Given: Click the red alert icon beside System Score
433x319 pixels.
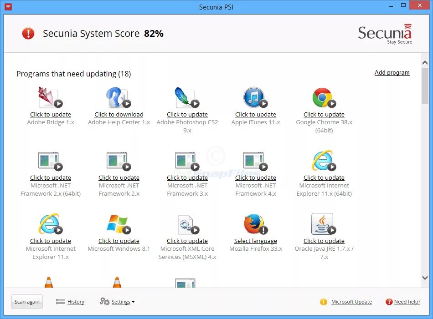Looking at the screenshot, I should pos(28,33).
